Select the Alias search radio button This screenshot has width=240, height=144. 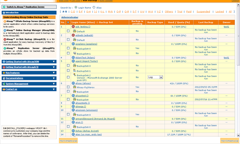click(94, 7)
